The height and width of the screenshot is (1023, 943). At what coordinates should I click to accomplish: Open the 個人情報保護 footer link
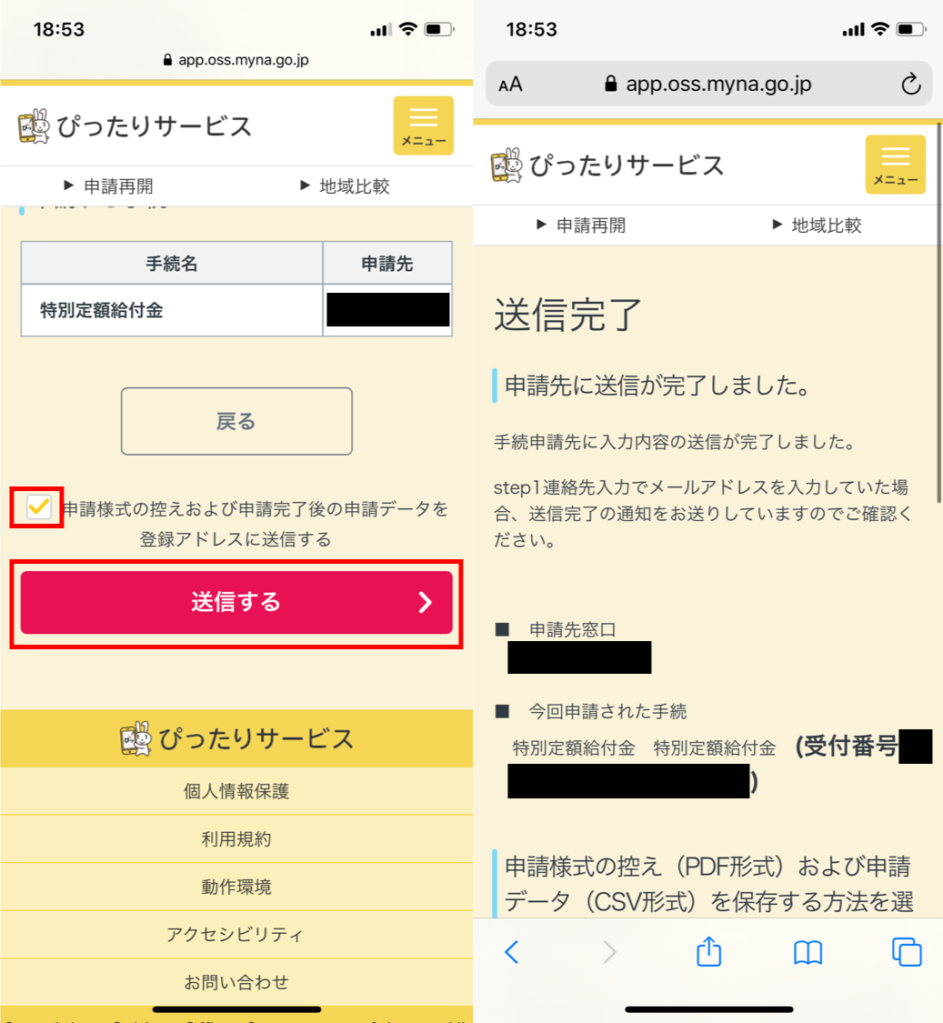pyautogui.click(x=236, y=791)
